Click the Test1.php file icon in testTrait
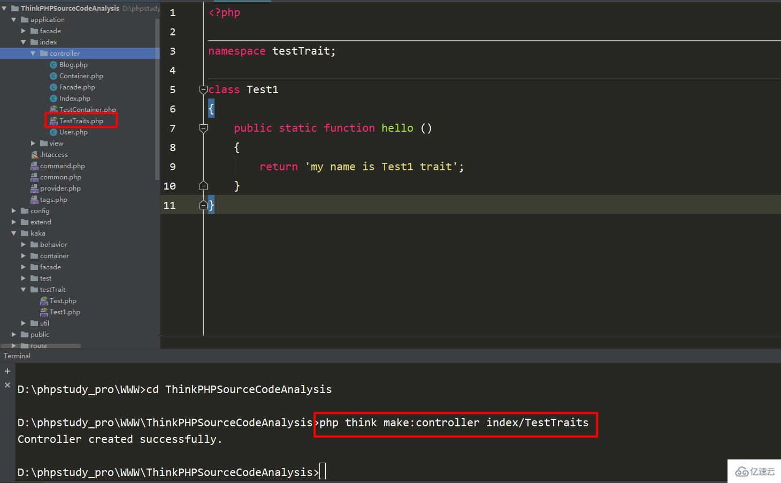Image resolution: width=781 pixels, height=483 pixels. click(44, 312)
